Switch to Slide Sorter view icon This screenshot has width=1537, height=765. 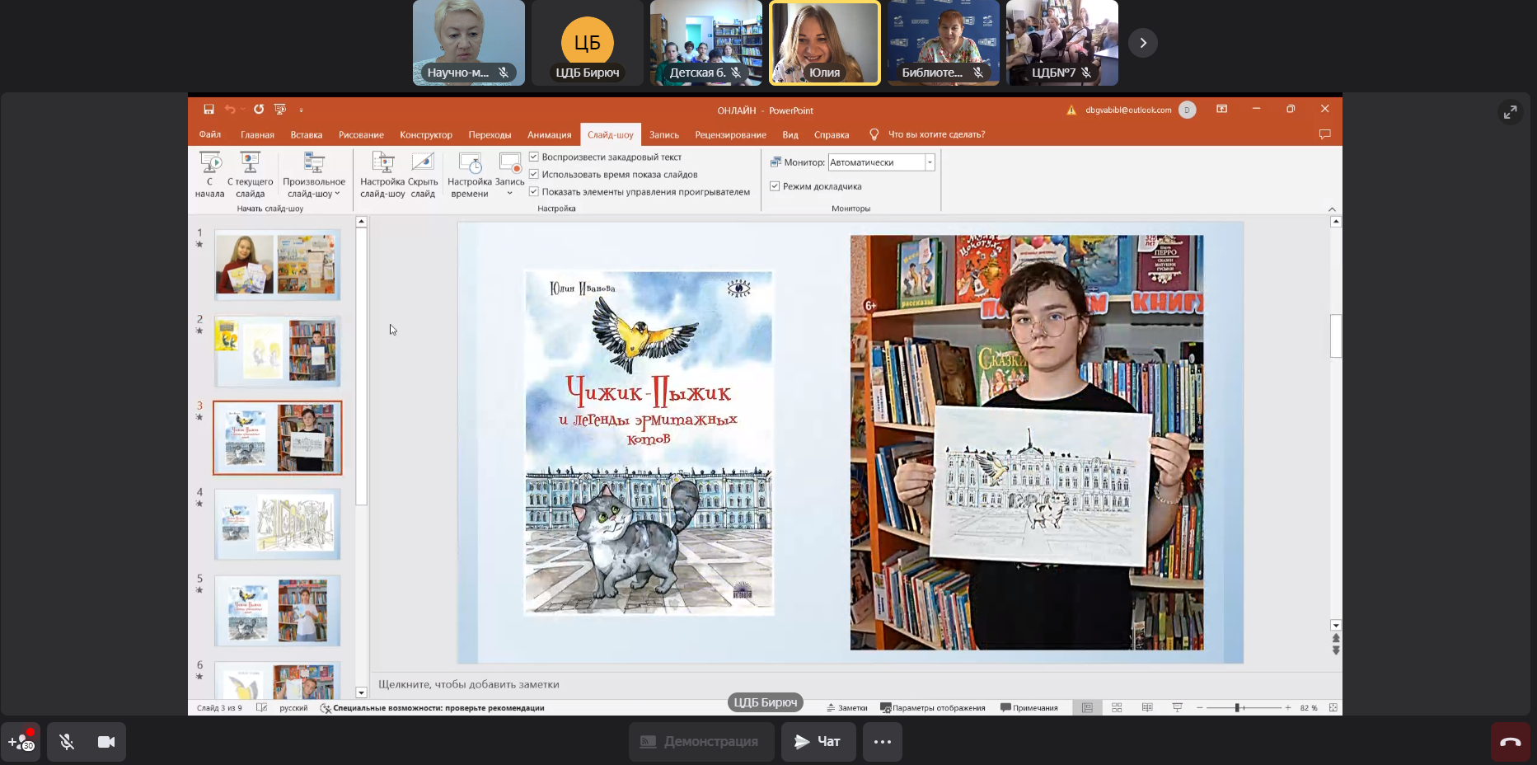tap(1117, 708)
